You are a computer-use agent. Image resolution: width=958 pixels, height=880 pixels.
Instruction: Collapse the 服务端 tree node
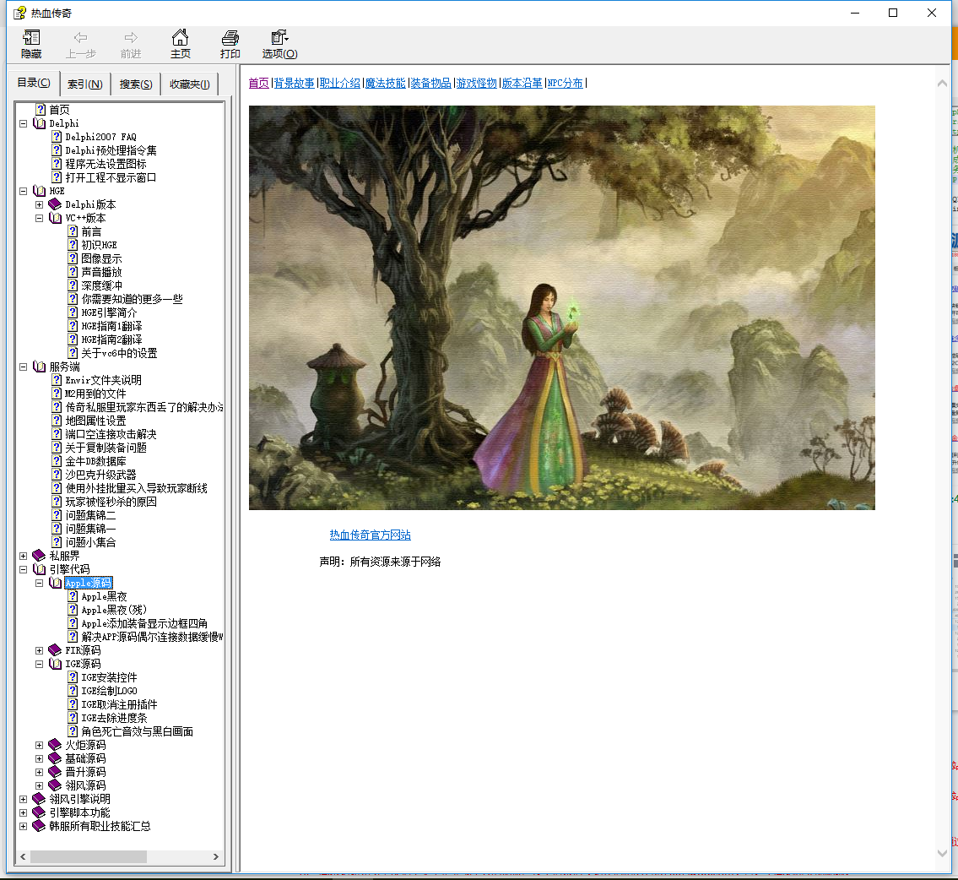pyautogui.click(x=24, y=367)
